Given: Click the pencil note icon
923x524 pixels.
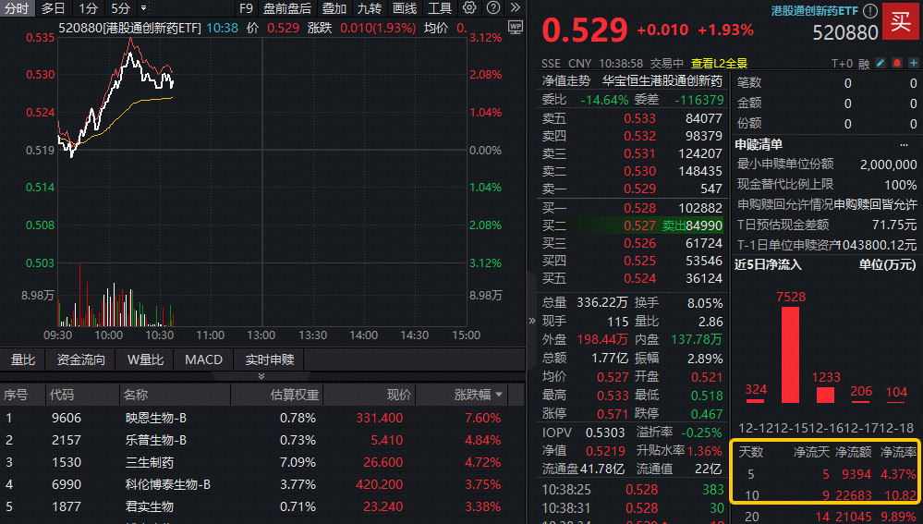Looking at the screenshot, I should click(x=880, y=64).
